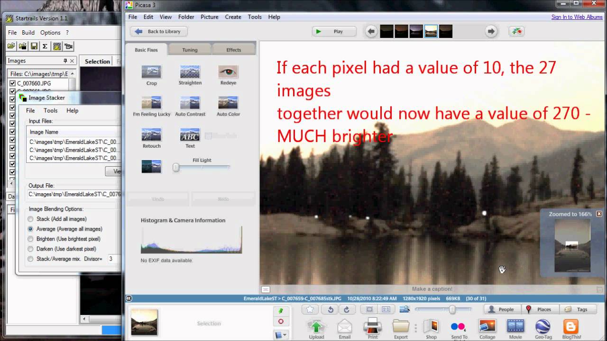Open the Picasa Folder menu
Screen dimensions: 607x341
tap(186, 17)
